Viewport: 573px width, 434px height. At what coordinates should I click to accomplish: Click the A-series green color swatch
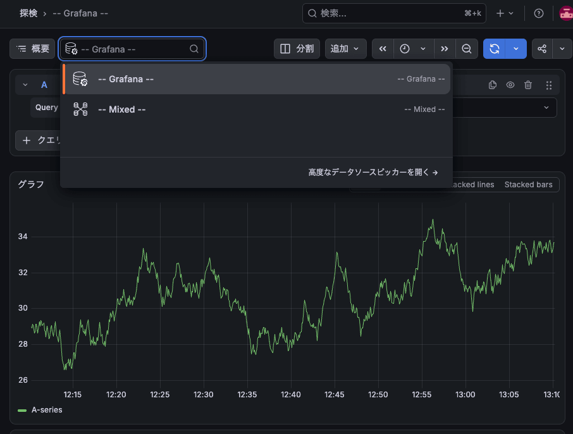click(x=22, y=410)
